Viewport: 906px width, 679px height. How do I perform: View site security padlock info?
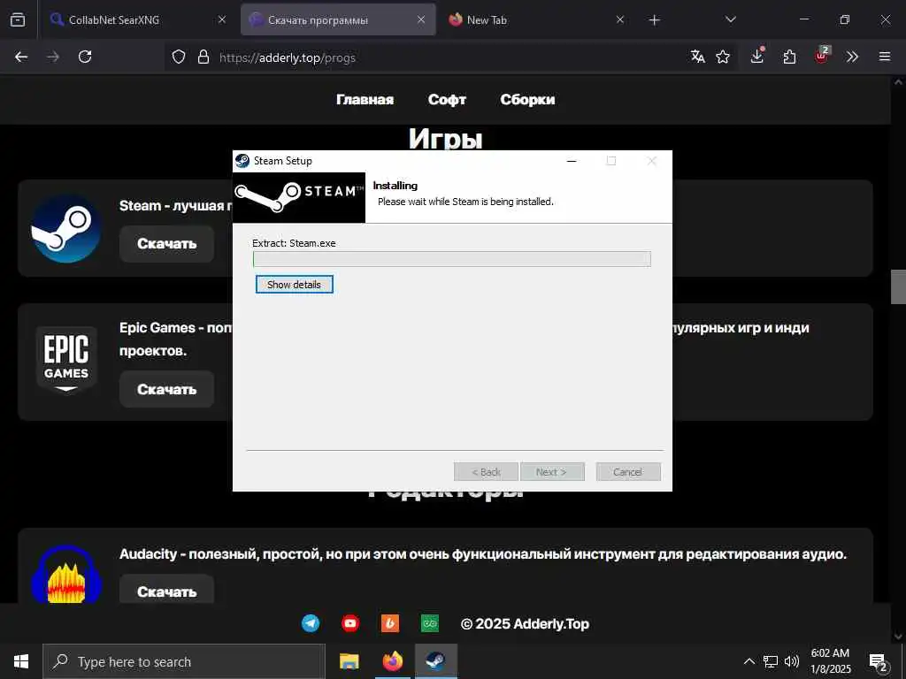tap(203, 57)
